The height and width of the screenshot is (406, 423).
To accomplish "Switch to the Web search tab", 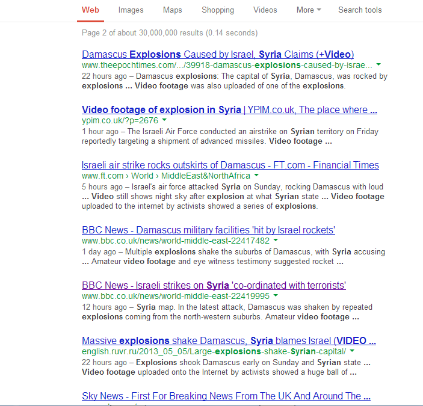I will (90, 10).
